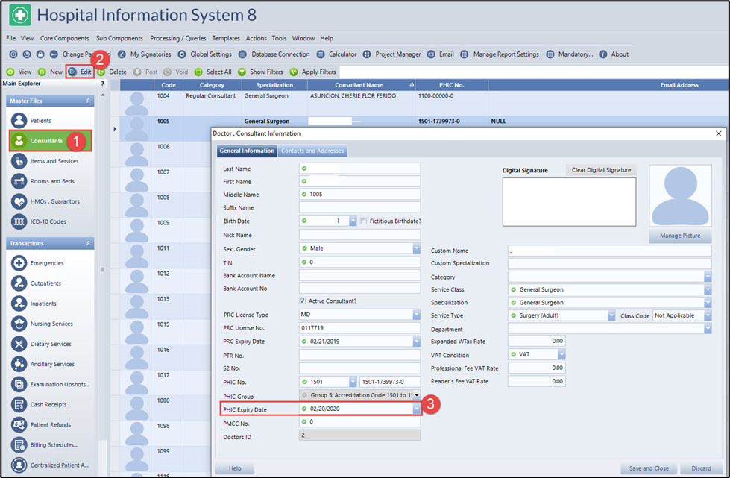Enable the Fictitious Birthdate checkbox
This screenshot has width=730, height=478.
(x=364, y=221)
